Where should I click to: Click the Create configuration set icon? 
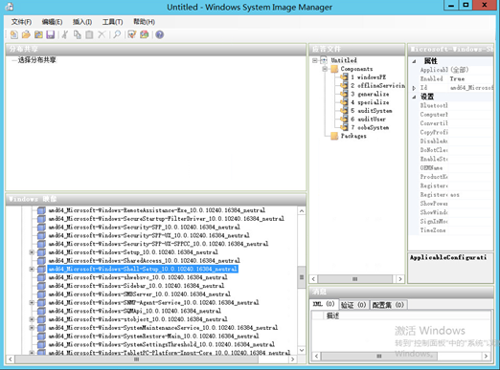click(145, 34)
